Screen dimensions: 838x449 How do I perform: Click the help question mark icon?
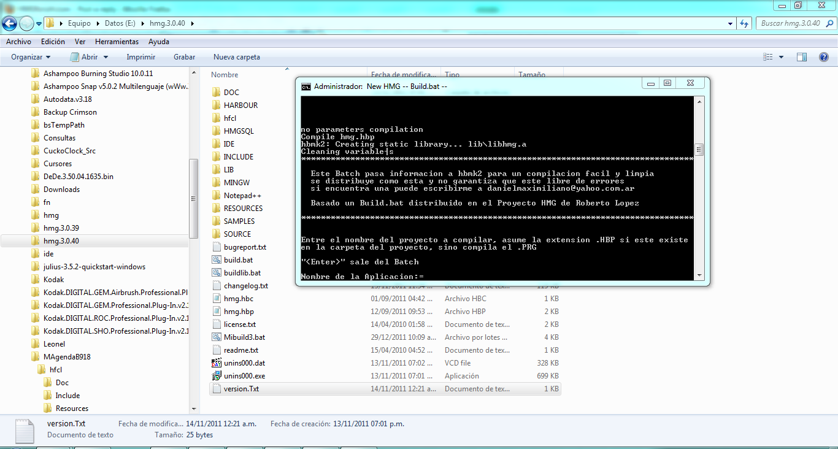pyautogui.click(x=824, y=57)
